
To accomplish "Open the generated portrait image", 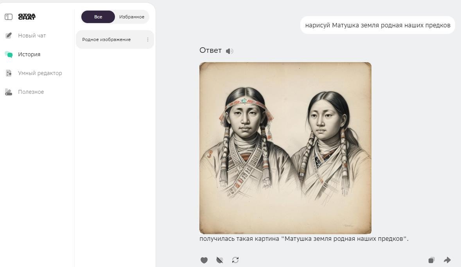I will click(x=285, y=148).
